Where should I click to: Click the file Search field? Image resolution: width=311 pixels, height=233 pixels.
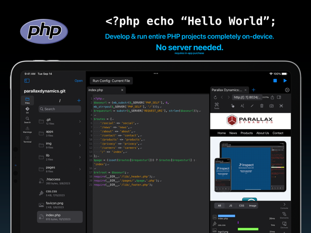coord(60,109)
